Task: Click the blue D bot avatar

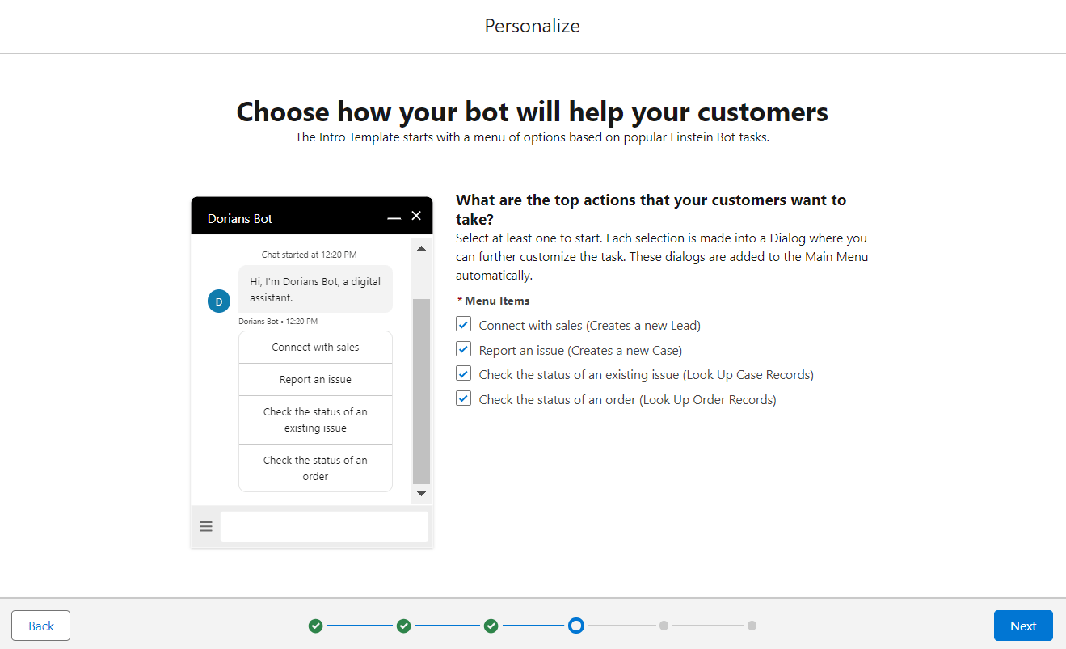Action: (219, 301)
